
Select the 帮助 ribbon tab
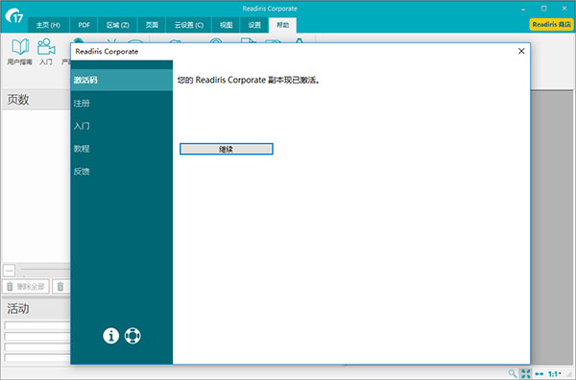coord(282,25)
